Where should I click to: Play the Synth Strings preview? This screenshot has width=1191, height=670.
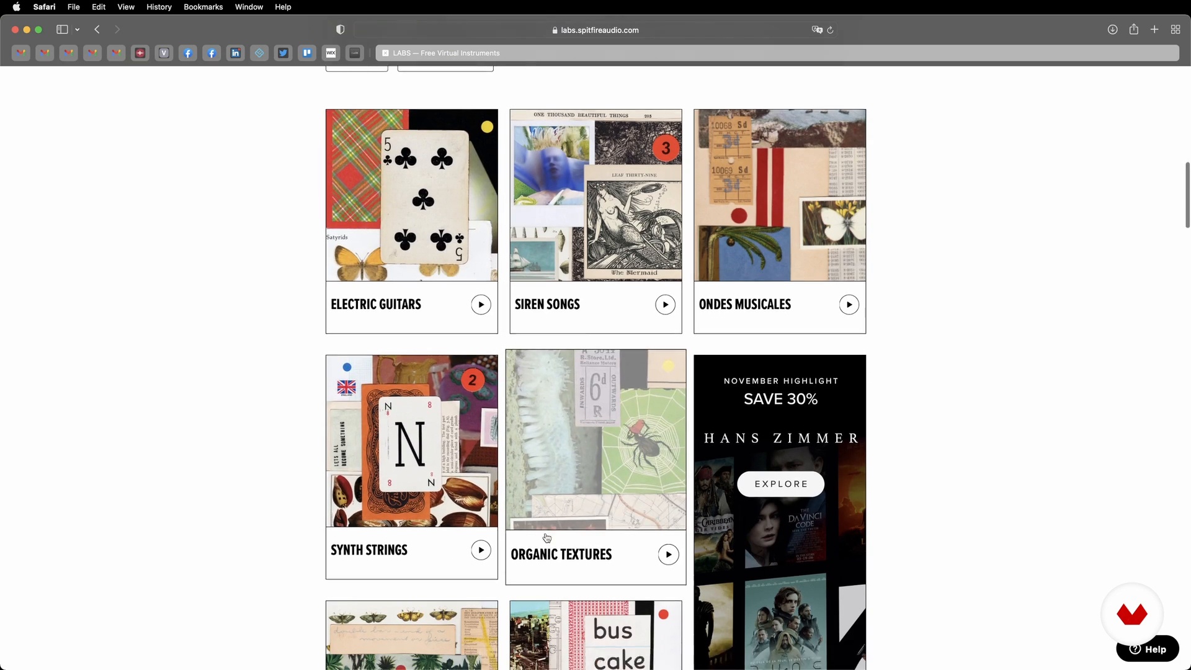(x=481, y=550)
